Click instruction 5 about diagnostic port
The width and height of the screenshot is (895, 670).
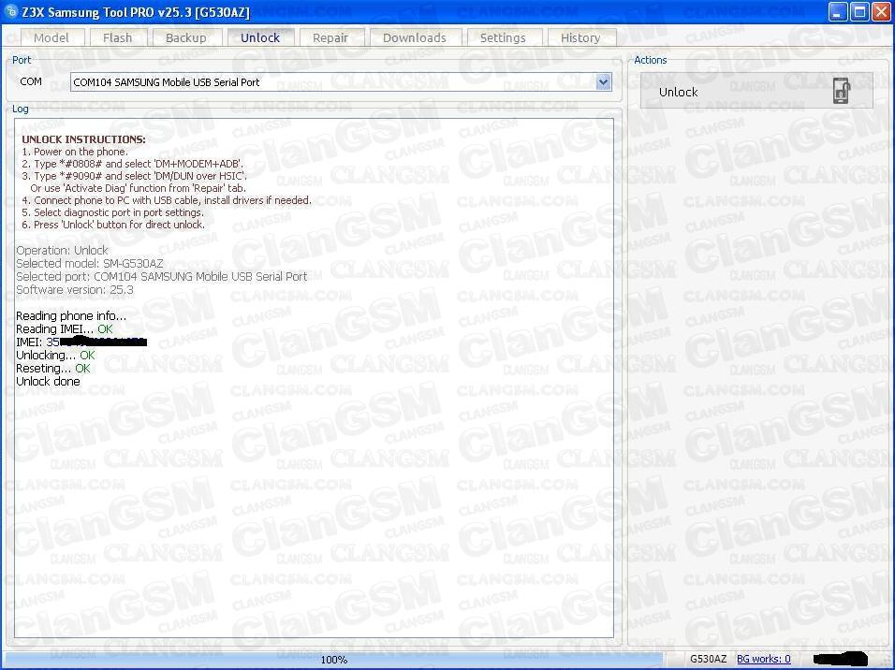112,212
